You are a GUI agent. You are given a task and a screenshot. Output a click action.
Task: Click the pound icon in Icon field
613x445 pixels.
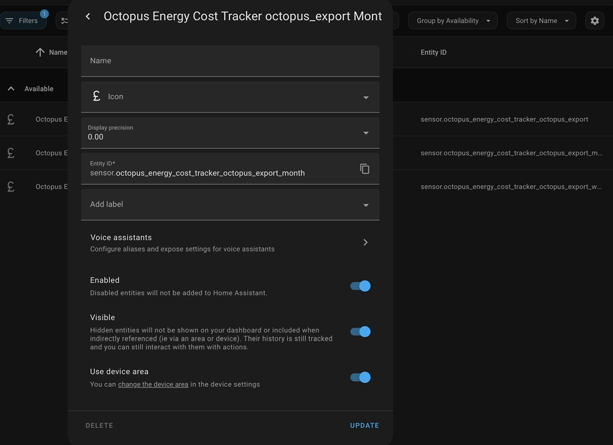click(x=96, y=96)
